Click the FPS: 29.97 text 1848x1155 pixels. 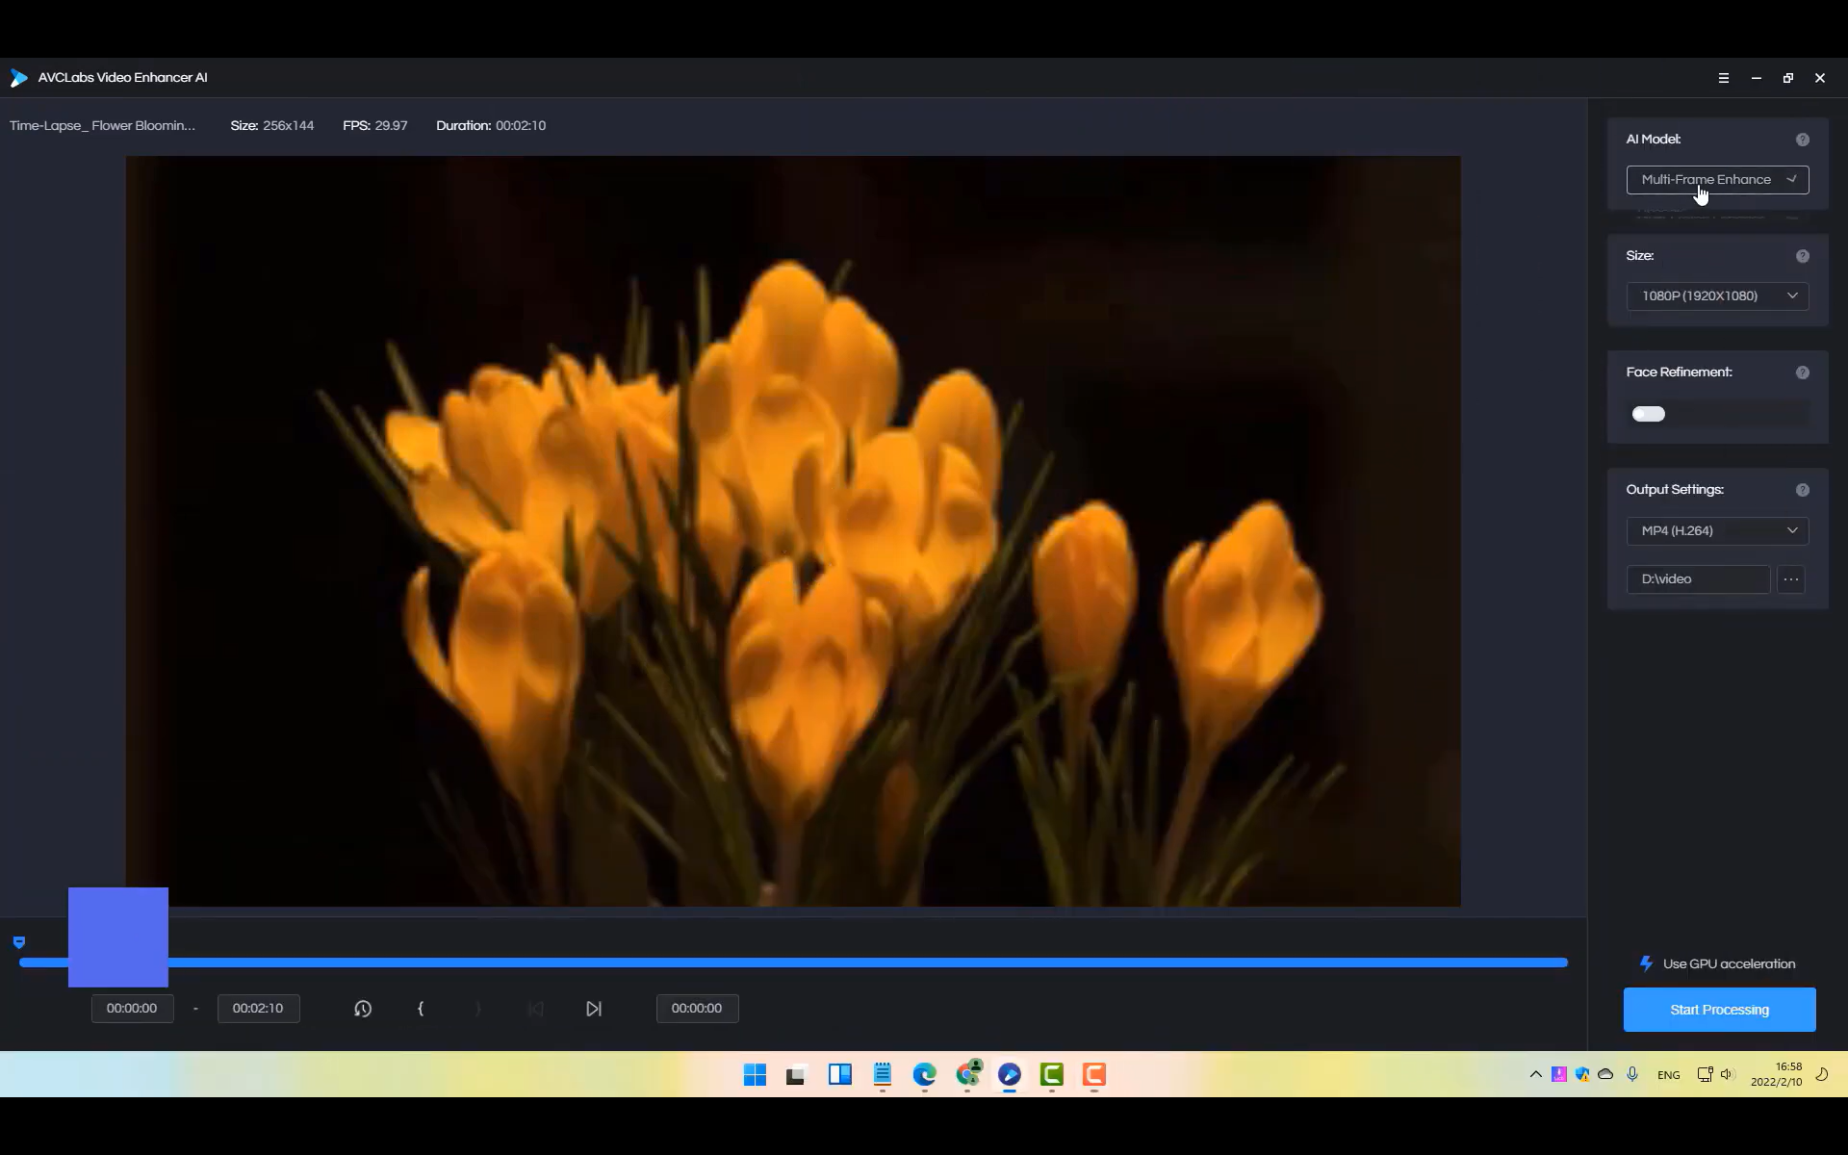[x=375, y=126]
